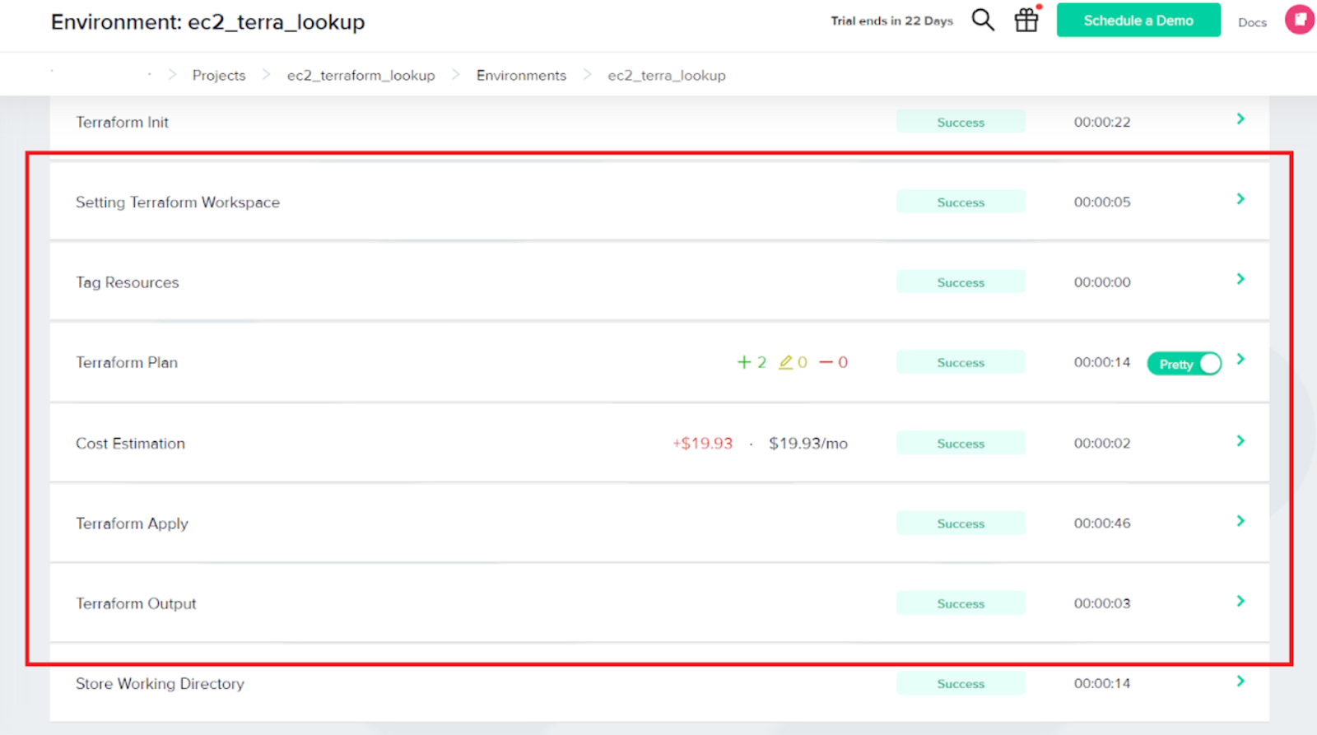
Task: Click the 00:00:46 duration value
Action: [1102, 523]
